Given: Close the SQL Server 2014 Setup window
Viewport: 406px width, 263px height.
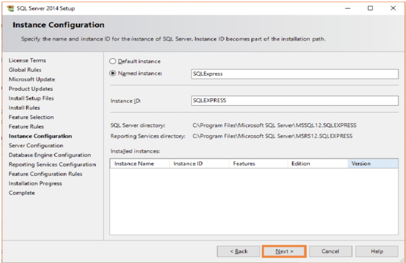Looking at the screenshot, I should pos(393,8).
